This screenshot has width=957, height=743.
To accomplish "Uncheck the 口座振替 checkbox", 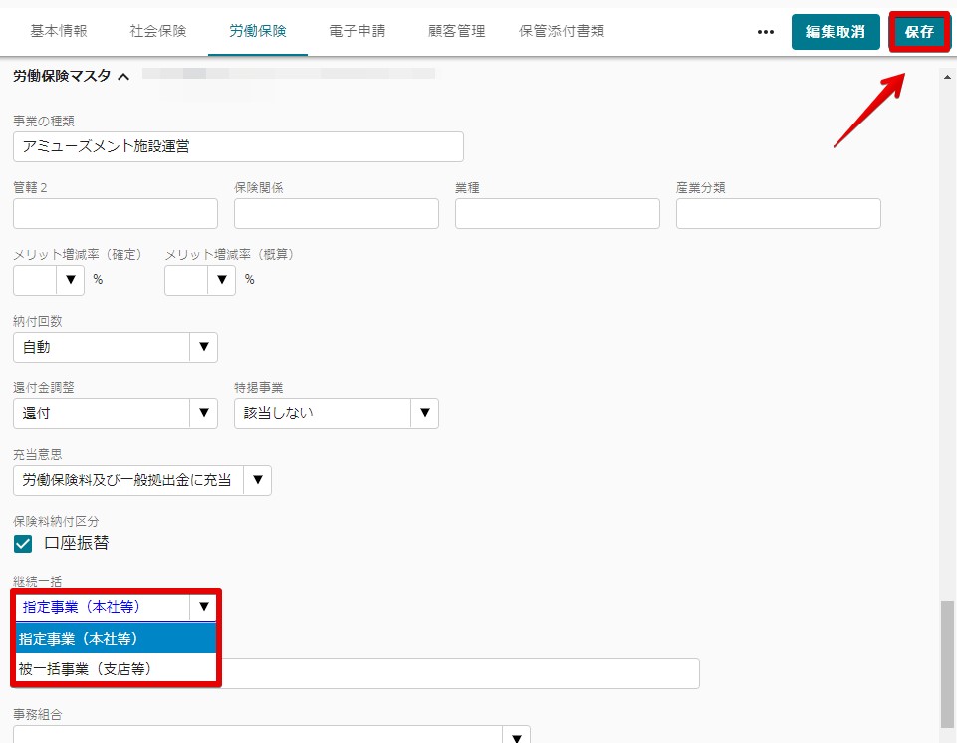I will tap(23, 544).
